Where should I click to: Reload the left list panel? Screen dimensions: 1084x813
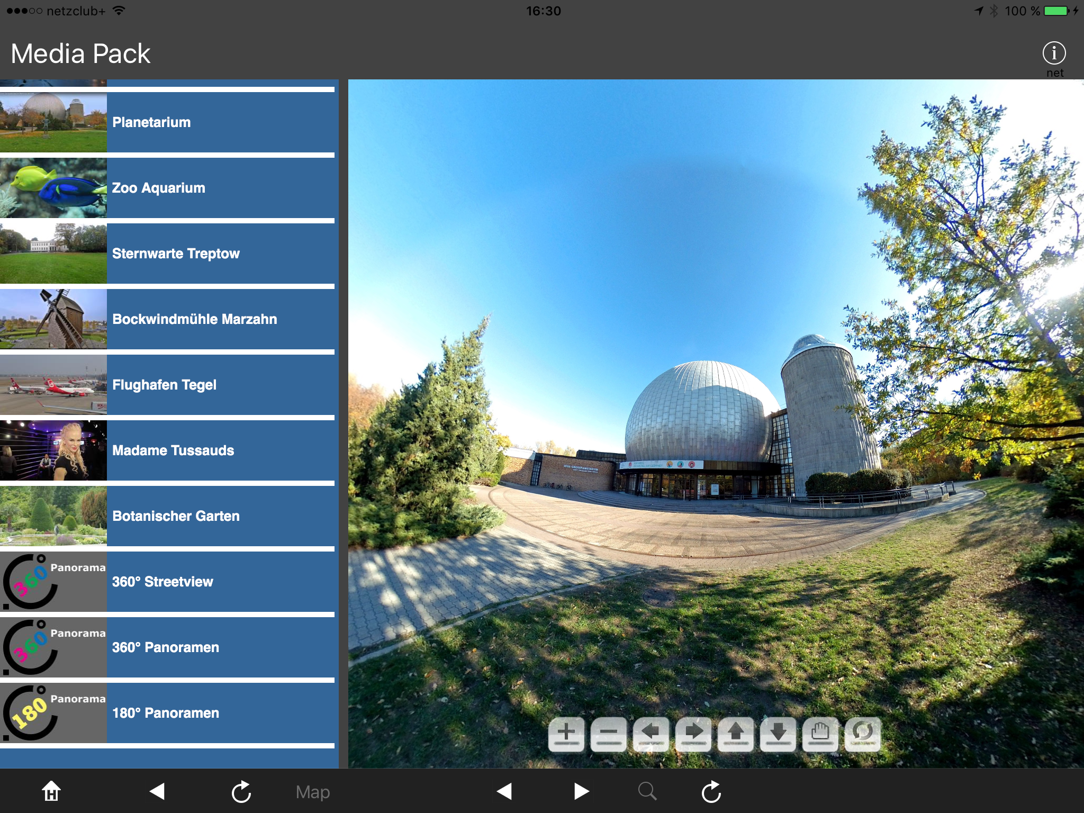241,791
